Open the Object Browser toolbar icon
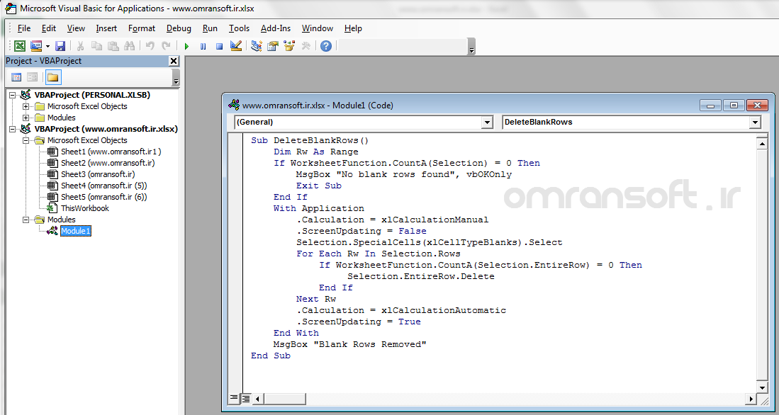Image resolution: width=779 pixels, height=415 pixels. tap(288, 46)
